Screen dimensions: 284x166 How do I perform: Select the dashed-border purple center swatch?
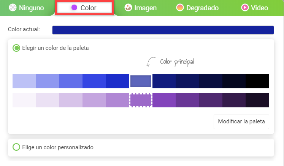tap(141, 101)
